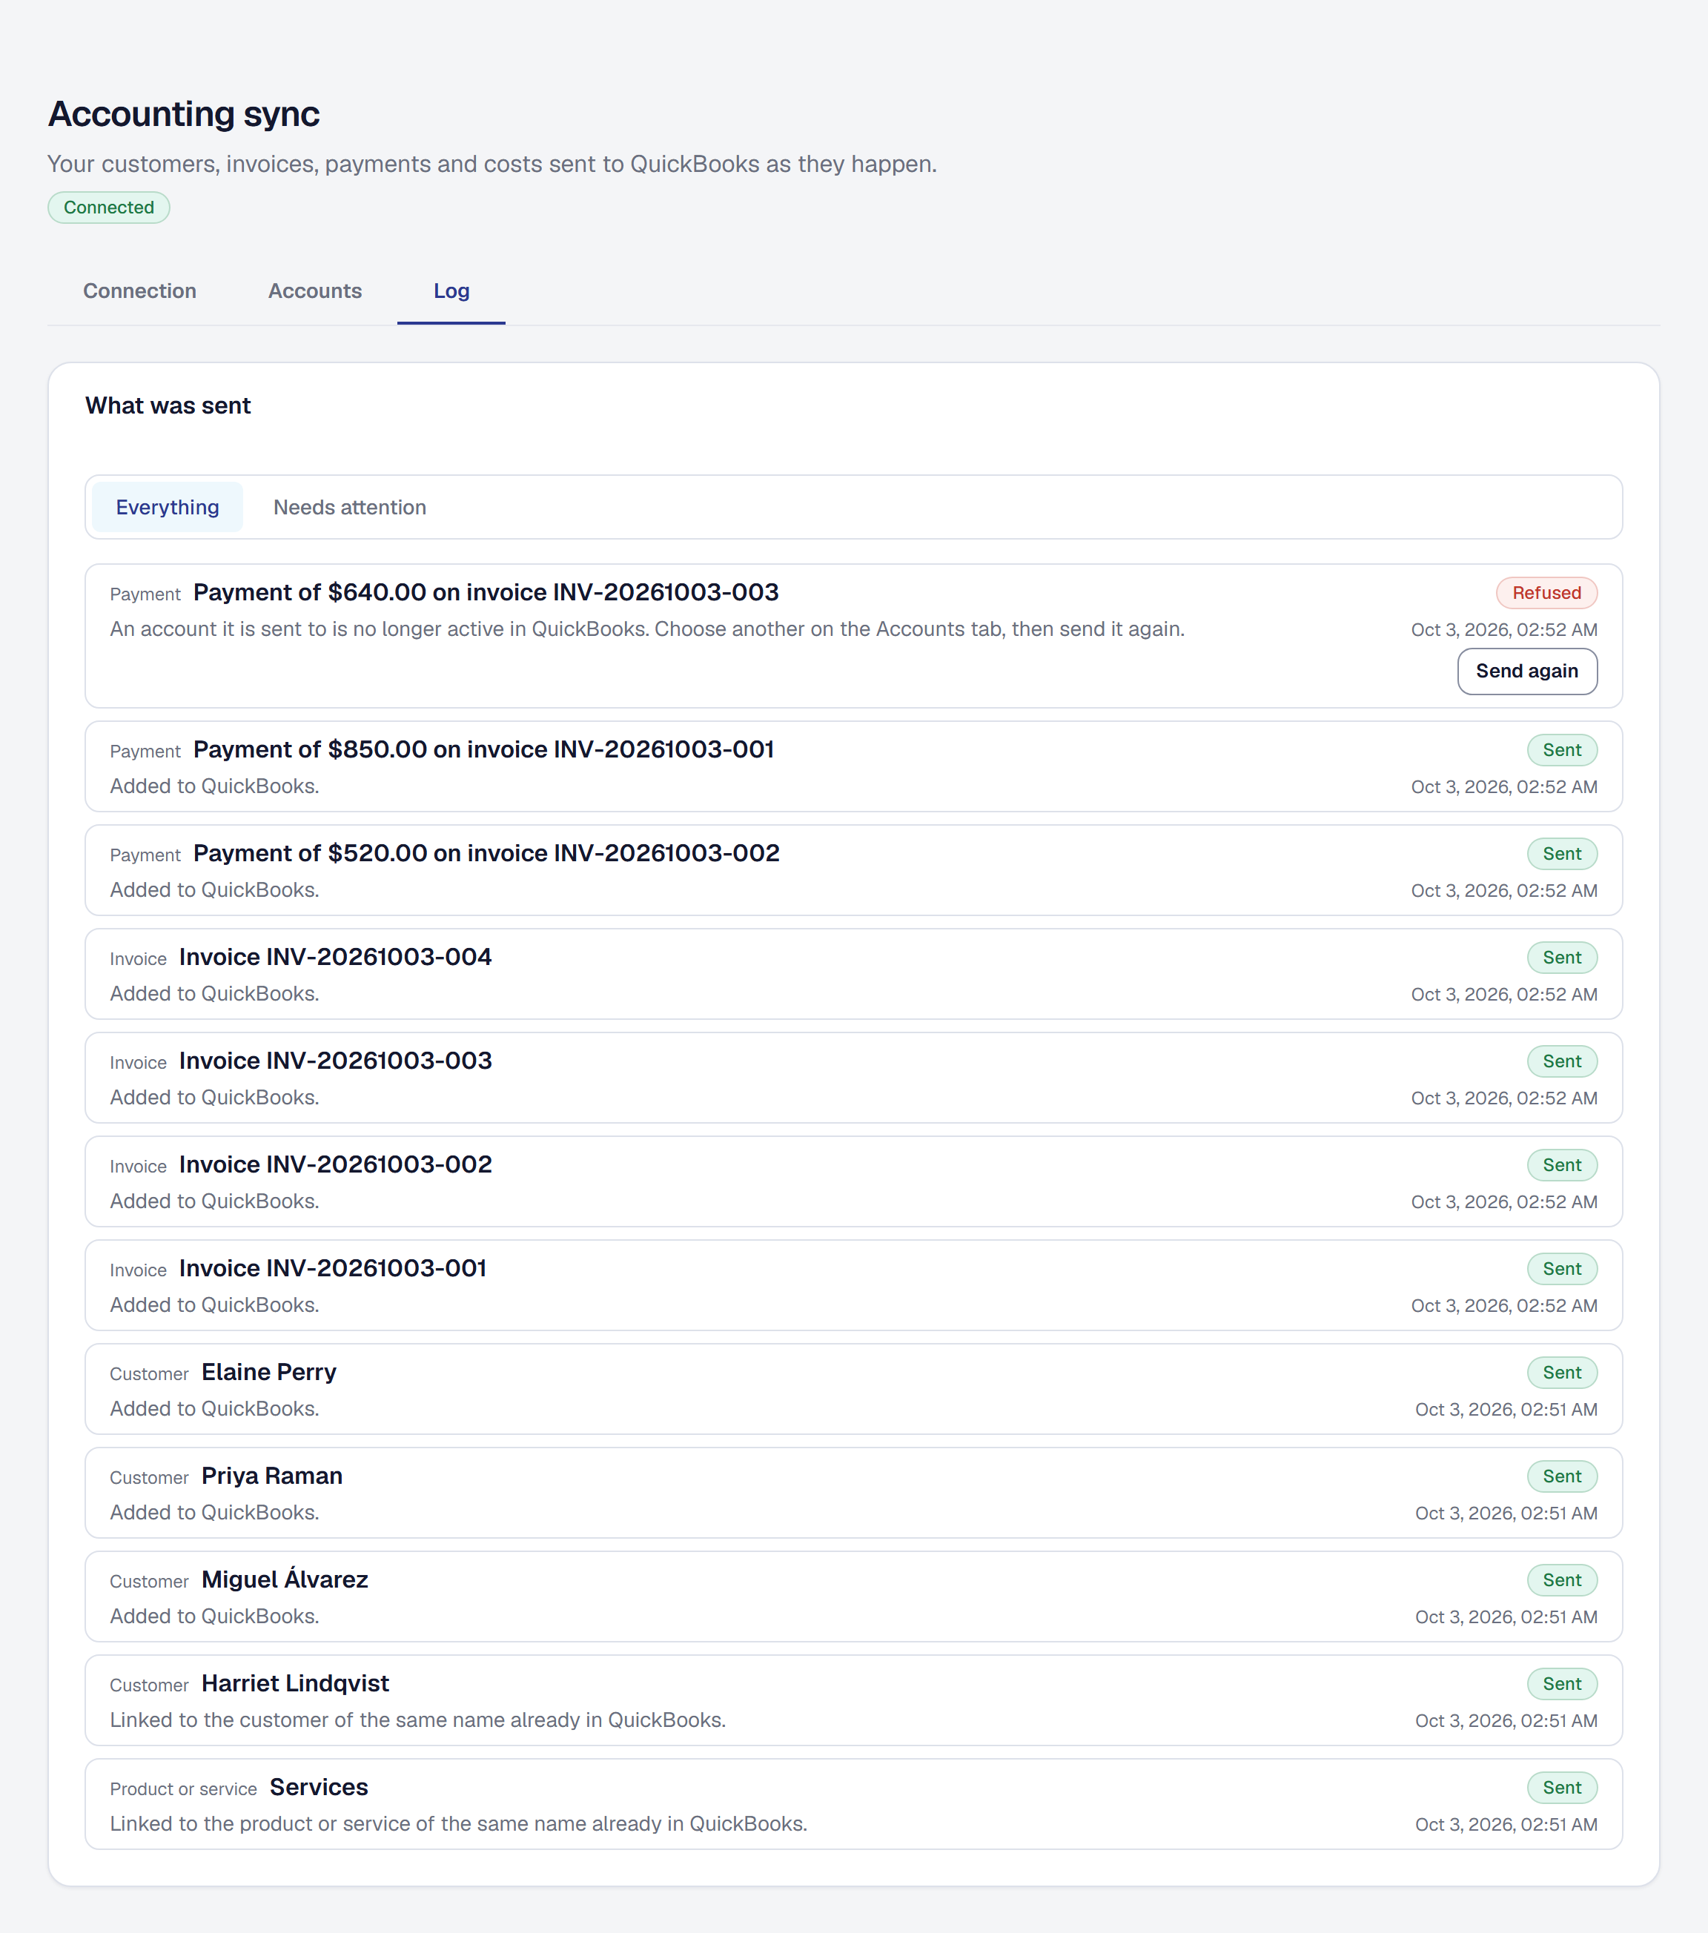Viewport: 1708px width, 1933px height.
Task: Open the Invoice INV-20261003-001 entry
Action: 854,1286
